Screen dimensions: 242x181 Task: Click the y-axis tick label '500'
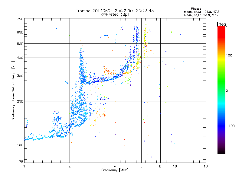20,44
